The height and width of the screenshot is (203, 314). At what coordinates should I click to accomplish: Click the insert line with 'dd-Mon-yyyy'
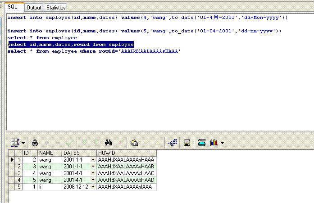tap(147, 18)
